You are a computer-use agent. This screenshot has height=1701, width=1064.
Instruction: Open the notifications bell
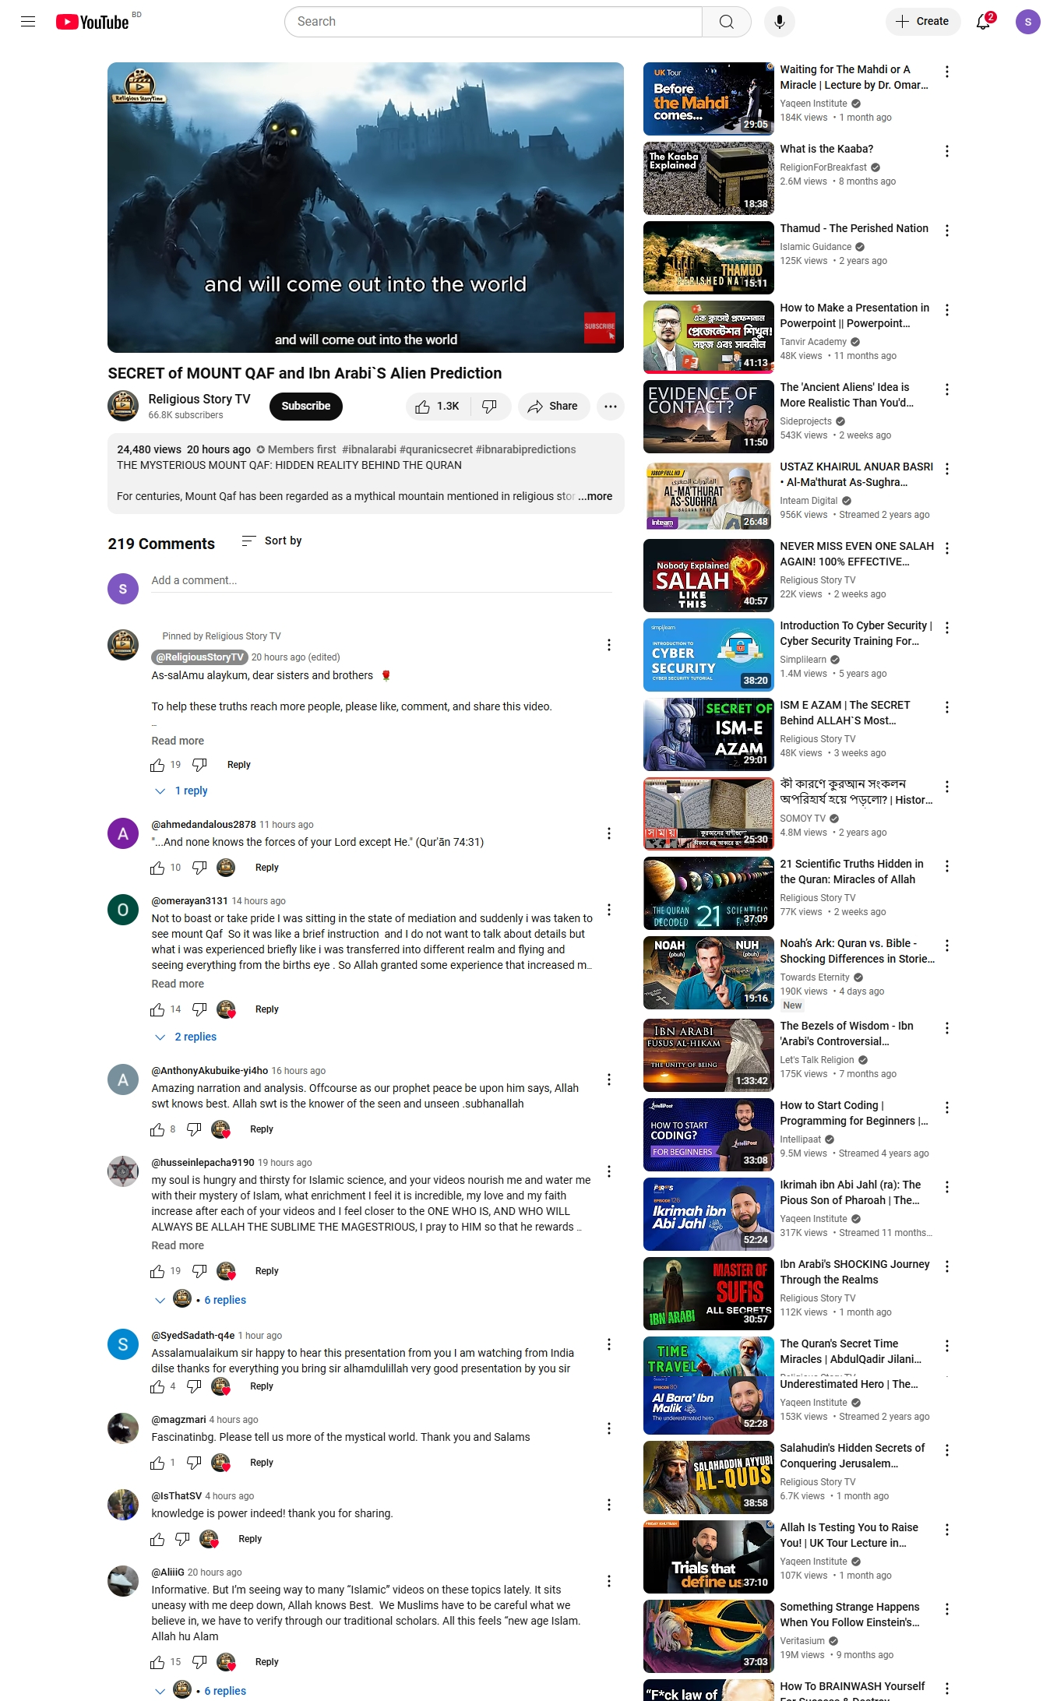coord(983,22)
